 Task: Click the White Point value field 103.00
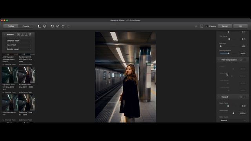click(x=243, y=113)
